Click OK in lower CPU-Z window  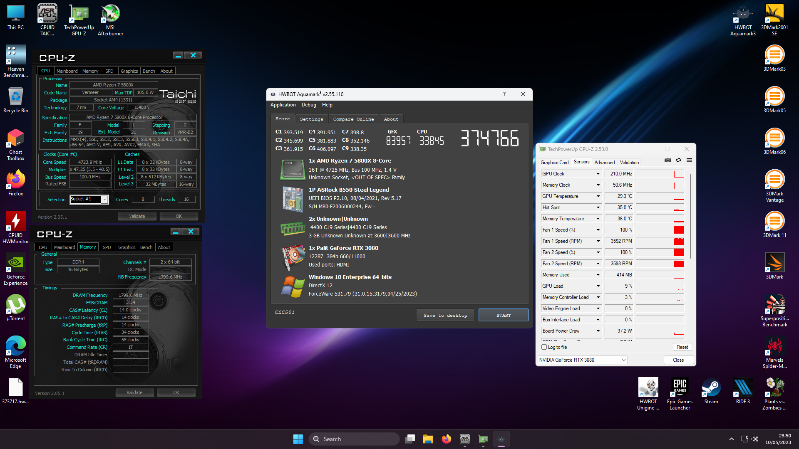coord(176,392)
